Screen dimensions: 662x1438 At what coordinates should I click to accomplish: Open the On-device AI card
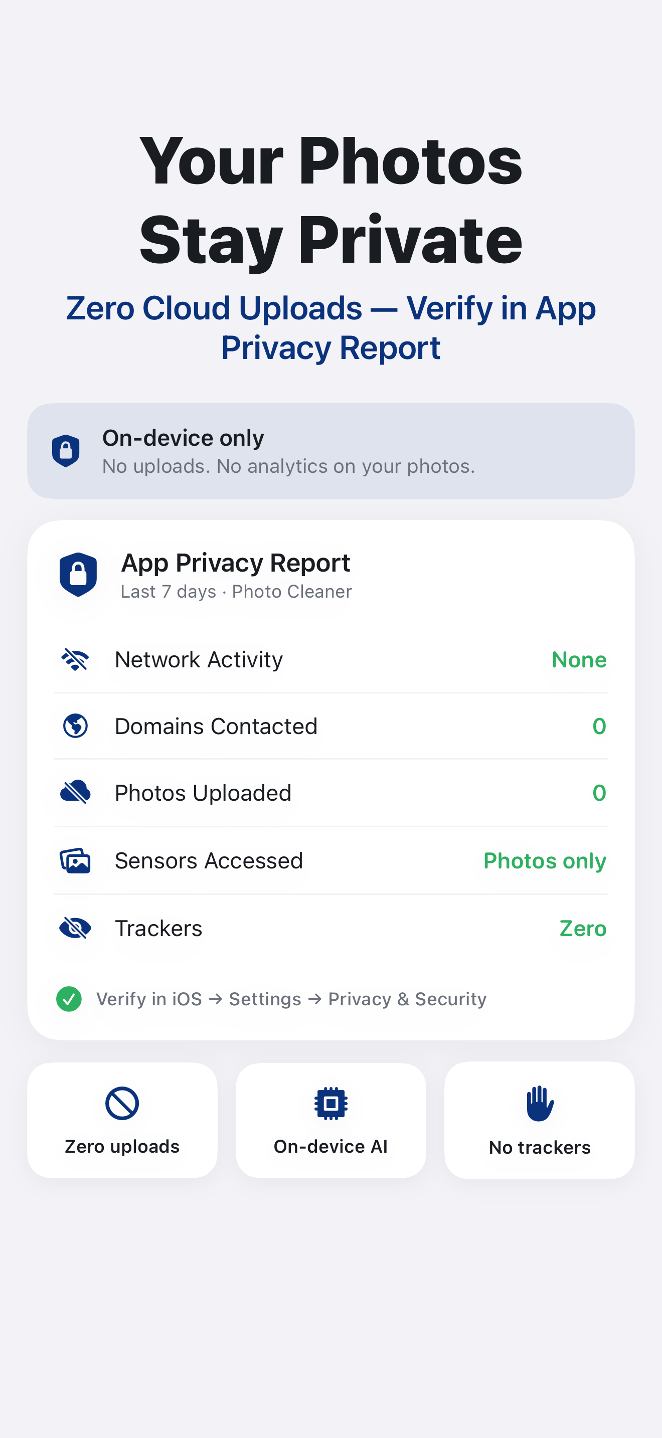point(331,1121)
